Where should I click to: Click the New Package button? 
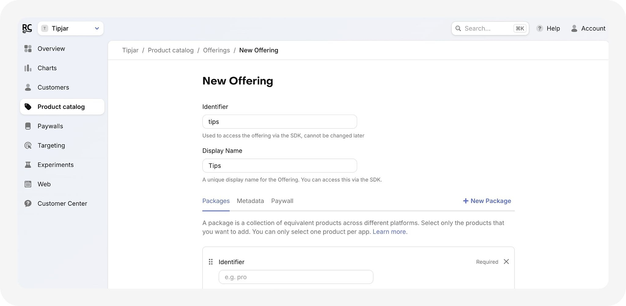point(487,201)
